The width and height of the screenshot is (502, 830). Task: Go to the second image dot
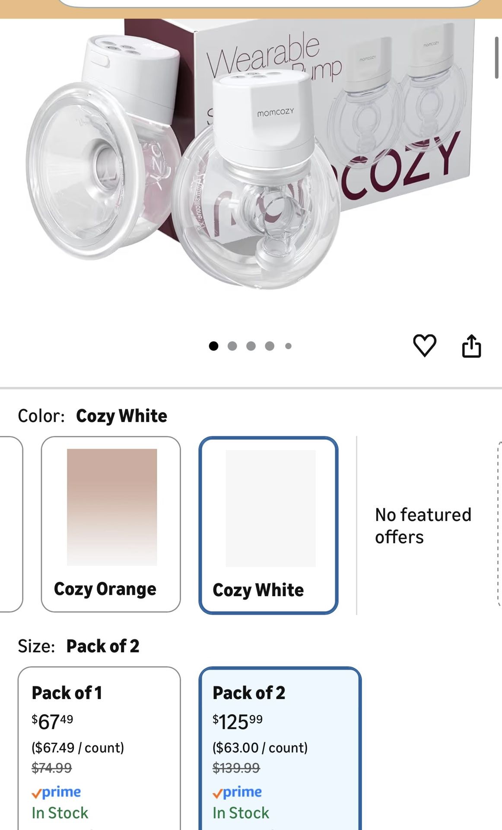[x=232, y=346]
